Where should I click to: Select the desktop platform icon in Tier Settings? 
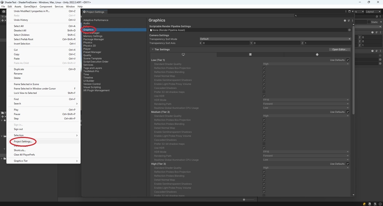[183, 54]
